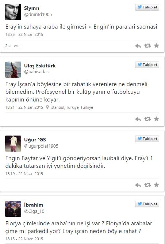Follow Slymn with Takip et button
This screenshot has width=165, height=244.
[147, 7]
